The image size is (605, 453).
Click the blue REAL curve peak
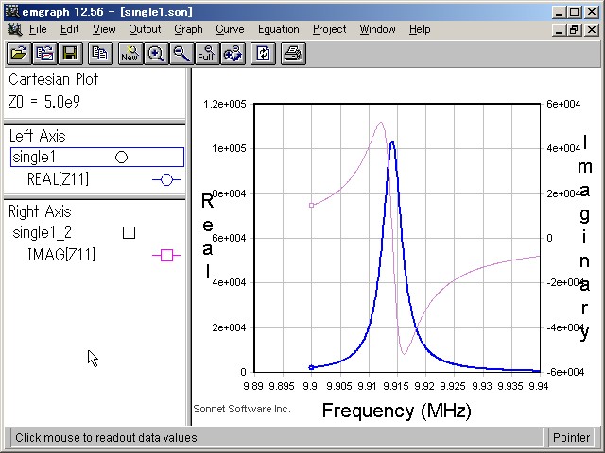(392, 143)
